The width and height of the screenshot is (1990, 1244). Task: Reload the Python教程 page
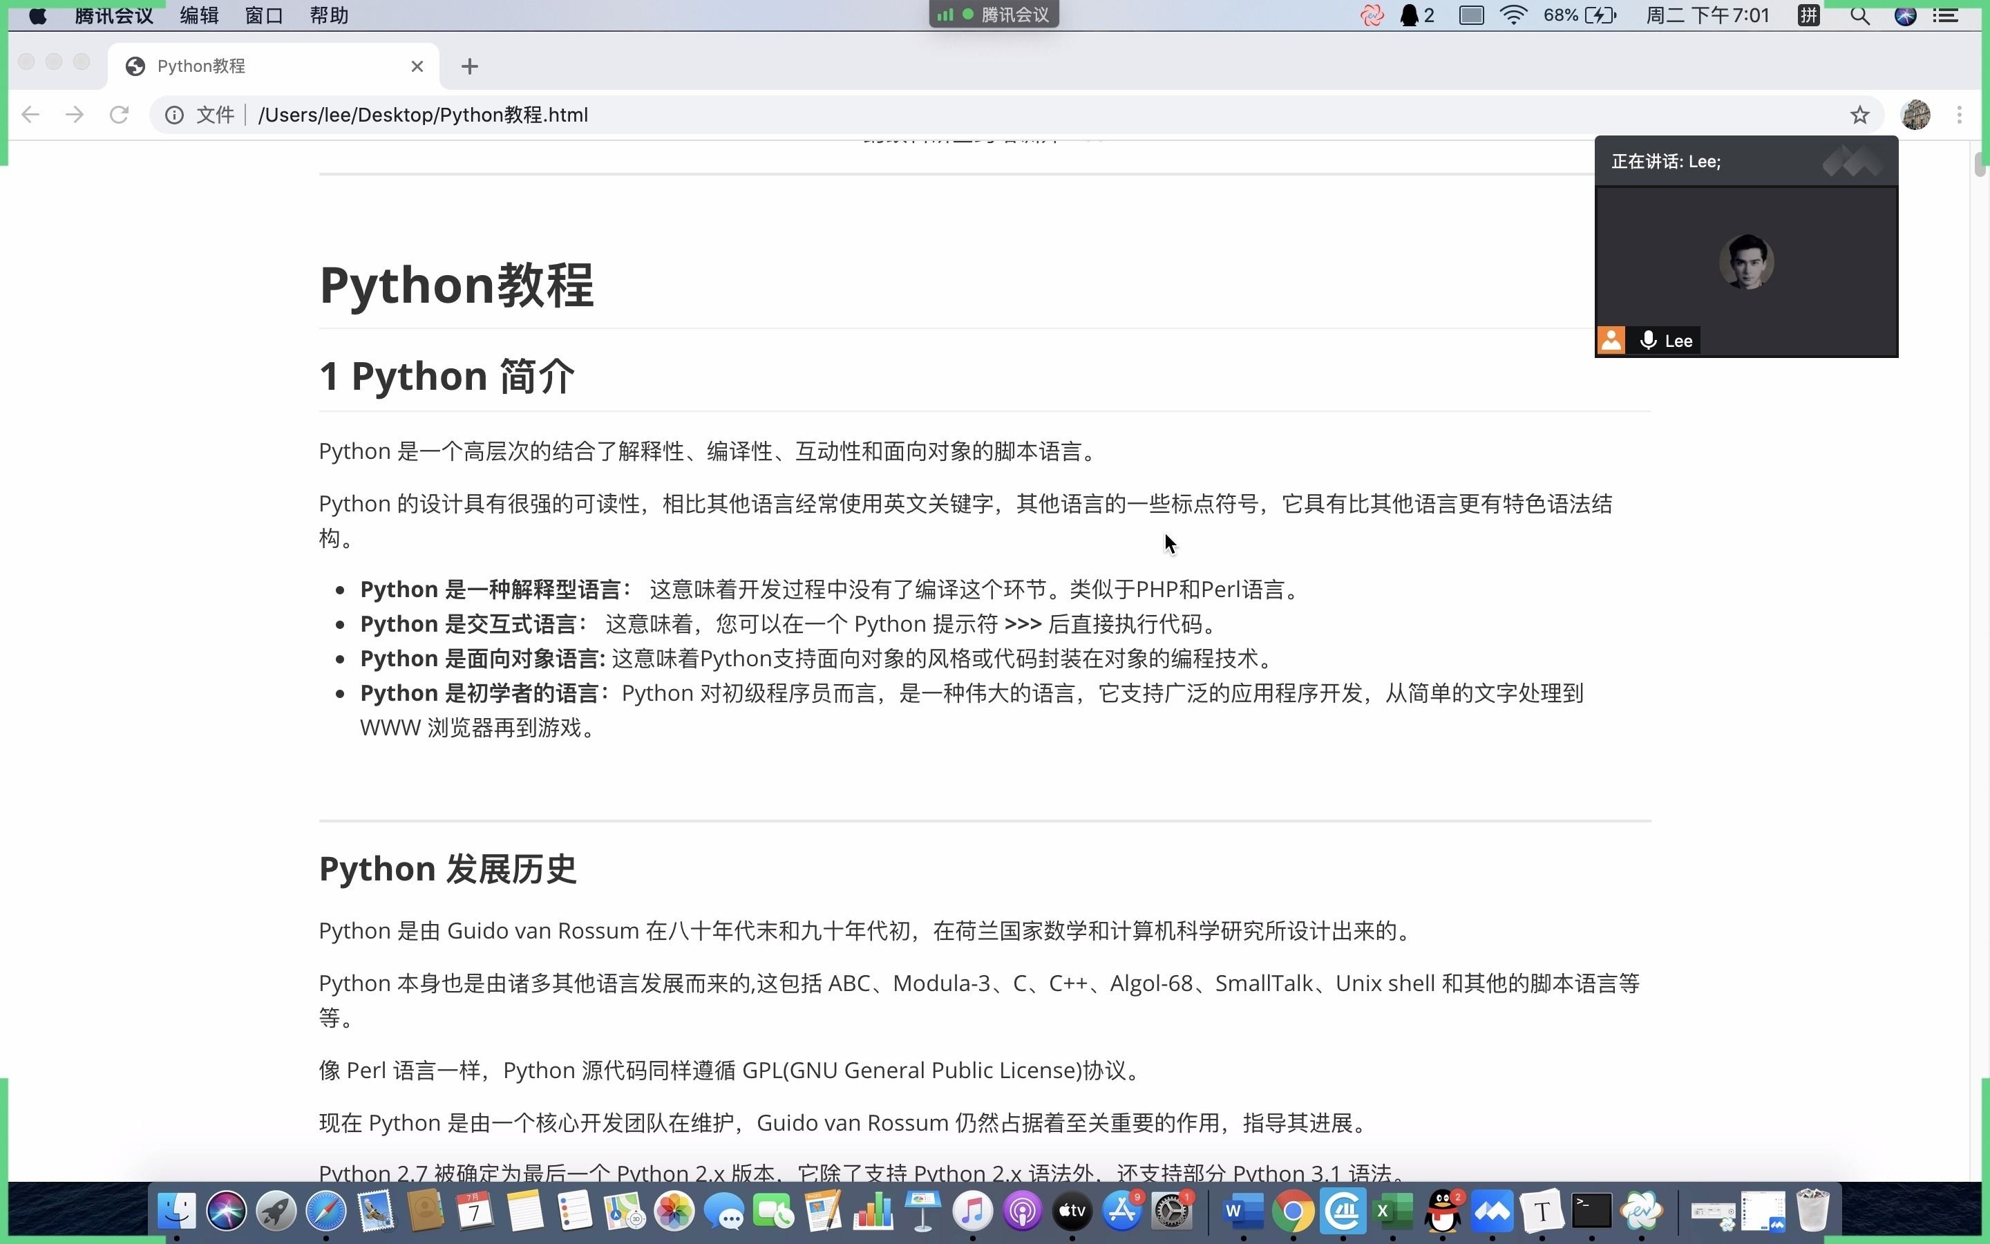coord(120,114)
